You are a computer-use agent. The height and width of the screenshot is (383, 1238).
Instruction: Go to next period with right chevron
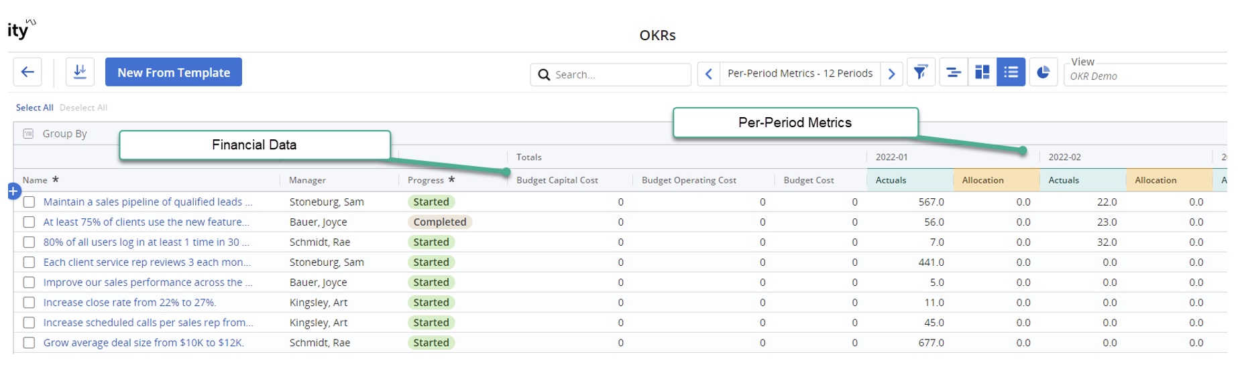point(891,74)
